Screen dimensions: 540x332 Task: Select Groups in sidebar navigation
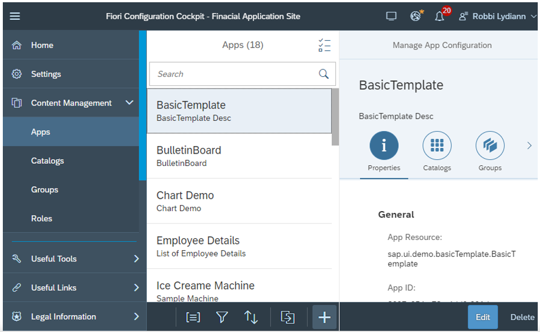pyautogui.click(x=71, y=190)
